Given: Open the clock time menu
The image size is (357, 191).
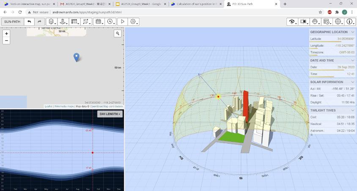Looking at the screenshot, I should [111, 22].
